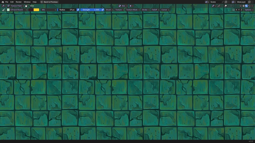This screenshot has width=255, height=143.
Task: Open the Texture Paint mode dropdown
Action: tap(16, 6)
